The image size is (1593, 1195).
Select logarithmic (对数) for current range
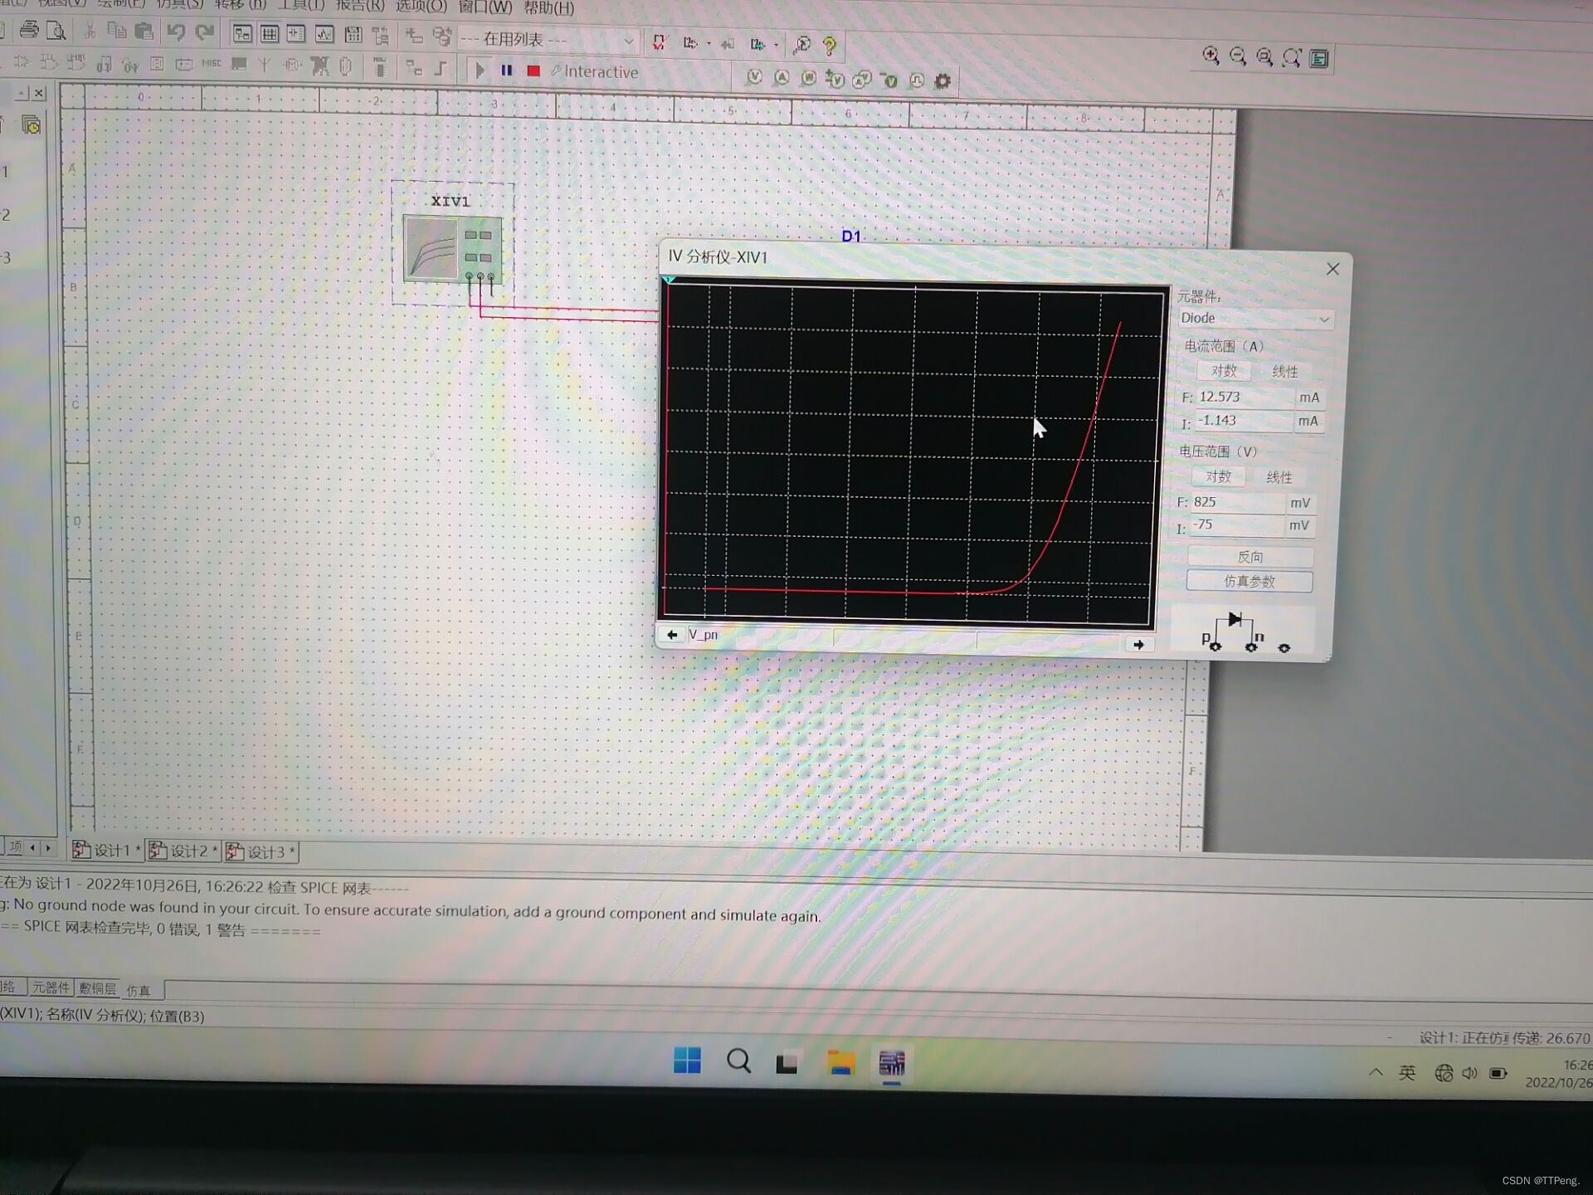(x=1224, y=371)
